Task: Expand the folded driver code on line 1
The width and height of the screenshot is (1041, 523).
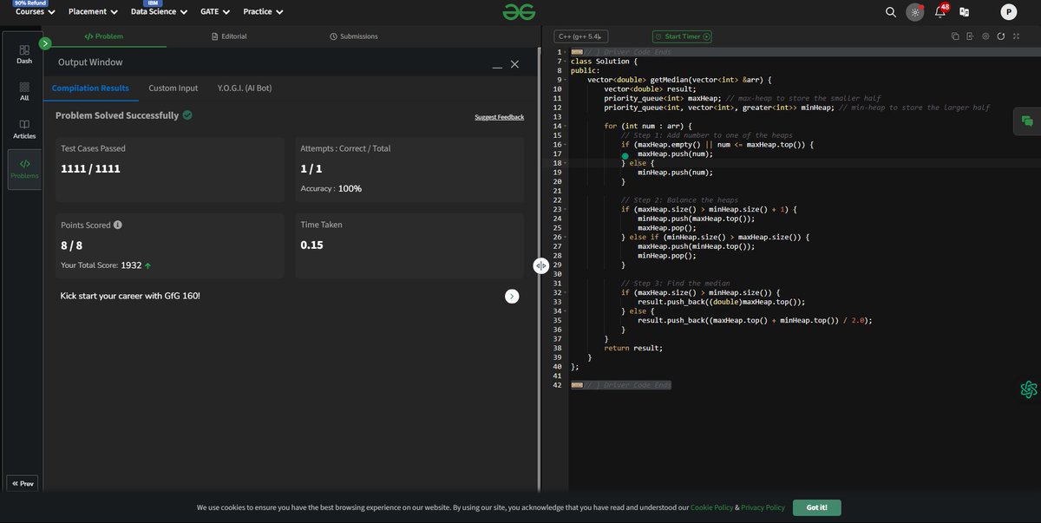Action: coord(576,52)
